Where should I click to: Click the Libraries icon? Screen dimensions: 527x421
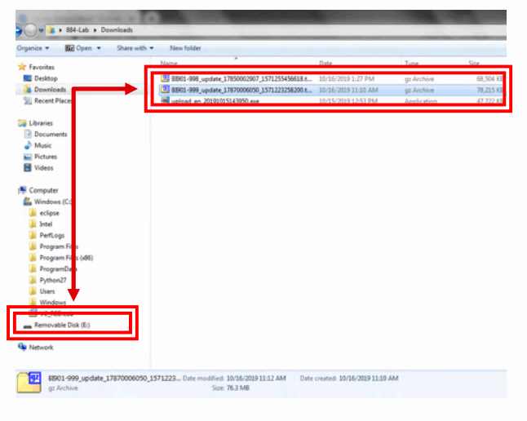click(x=22, y=123)
